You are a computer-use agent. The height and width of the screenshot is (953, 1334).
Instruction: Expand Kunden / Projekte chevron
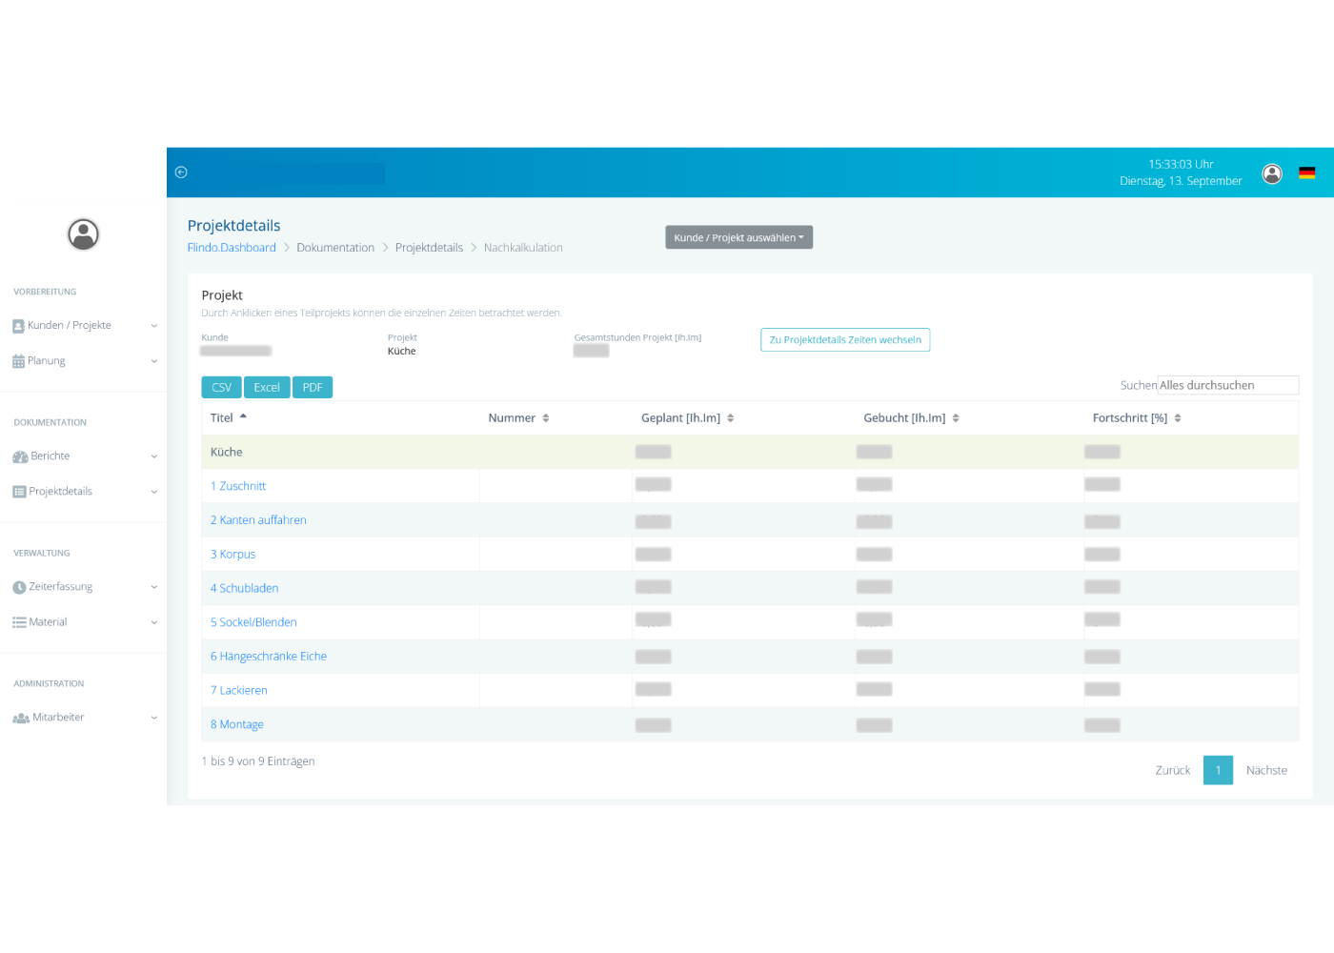pos(154,326)
